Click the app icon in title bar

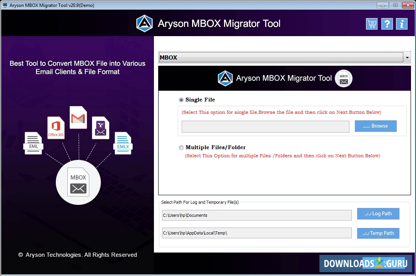point(5,5)
